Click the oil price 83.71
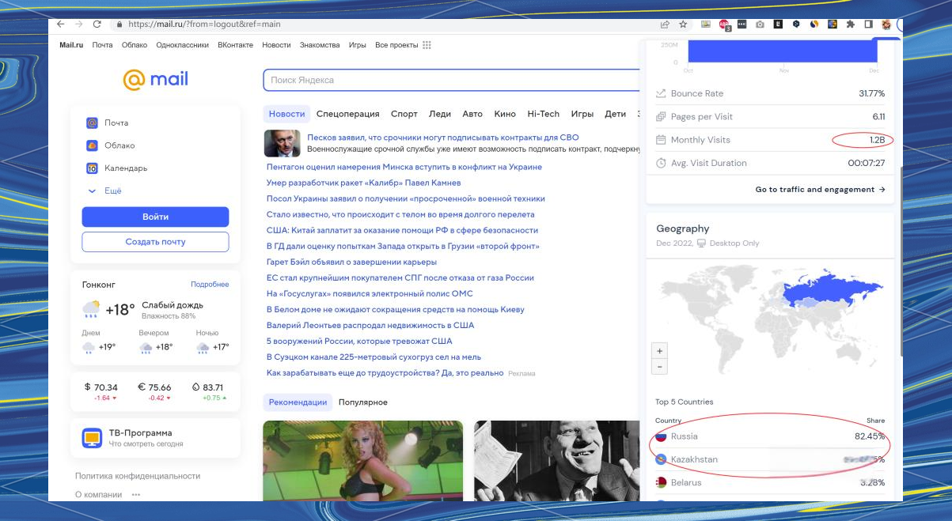 point(207,387)
